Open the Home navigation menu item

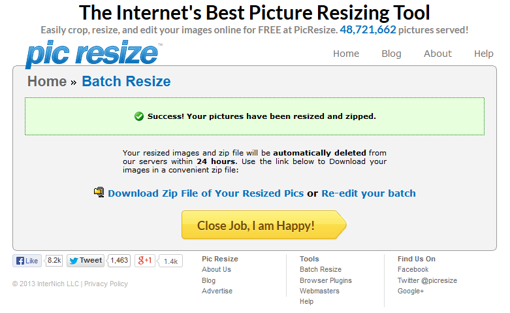tap(346, 54)
